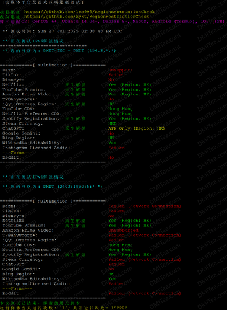Click the first Multination section header
The height and width of the screenshot is (310, 227).
[53, 65]
